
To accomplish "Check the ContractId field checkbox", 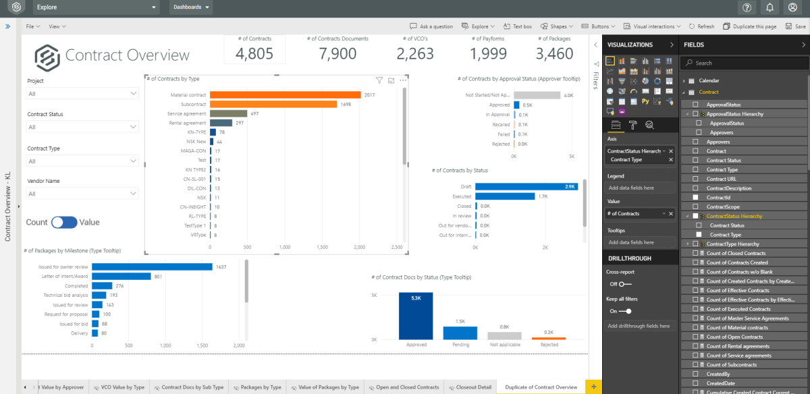I will 696,197.
